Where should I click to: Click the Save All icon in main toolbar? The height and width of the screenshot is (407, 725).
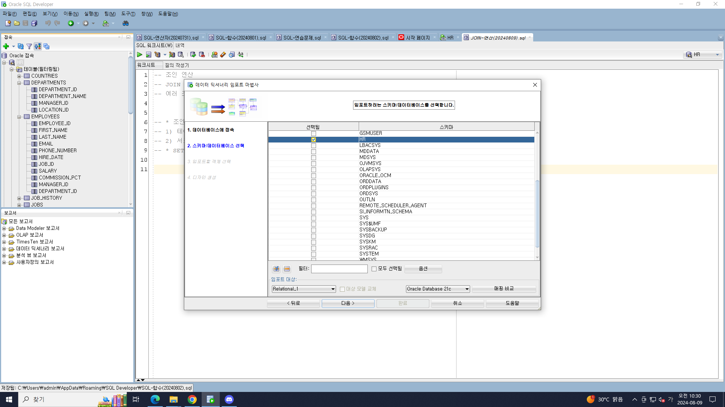[34, 23]
